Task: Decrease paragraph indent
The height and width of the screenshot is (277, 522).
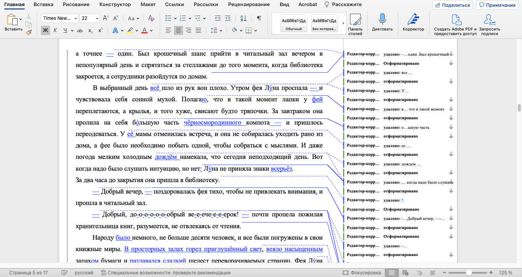Action: [x=218, y=18]
